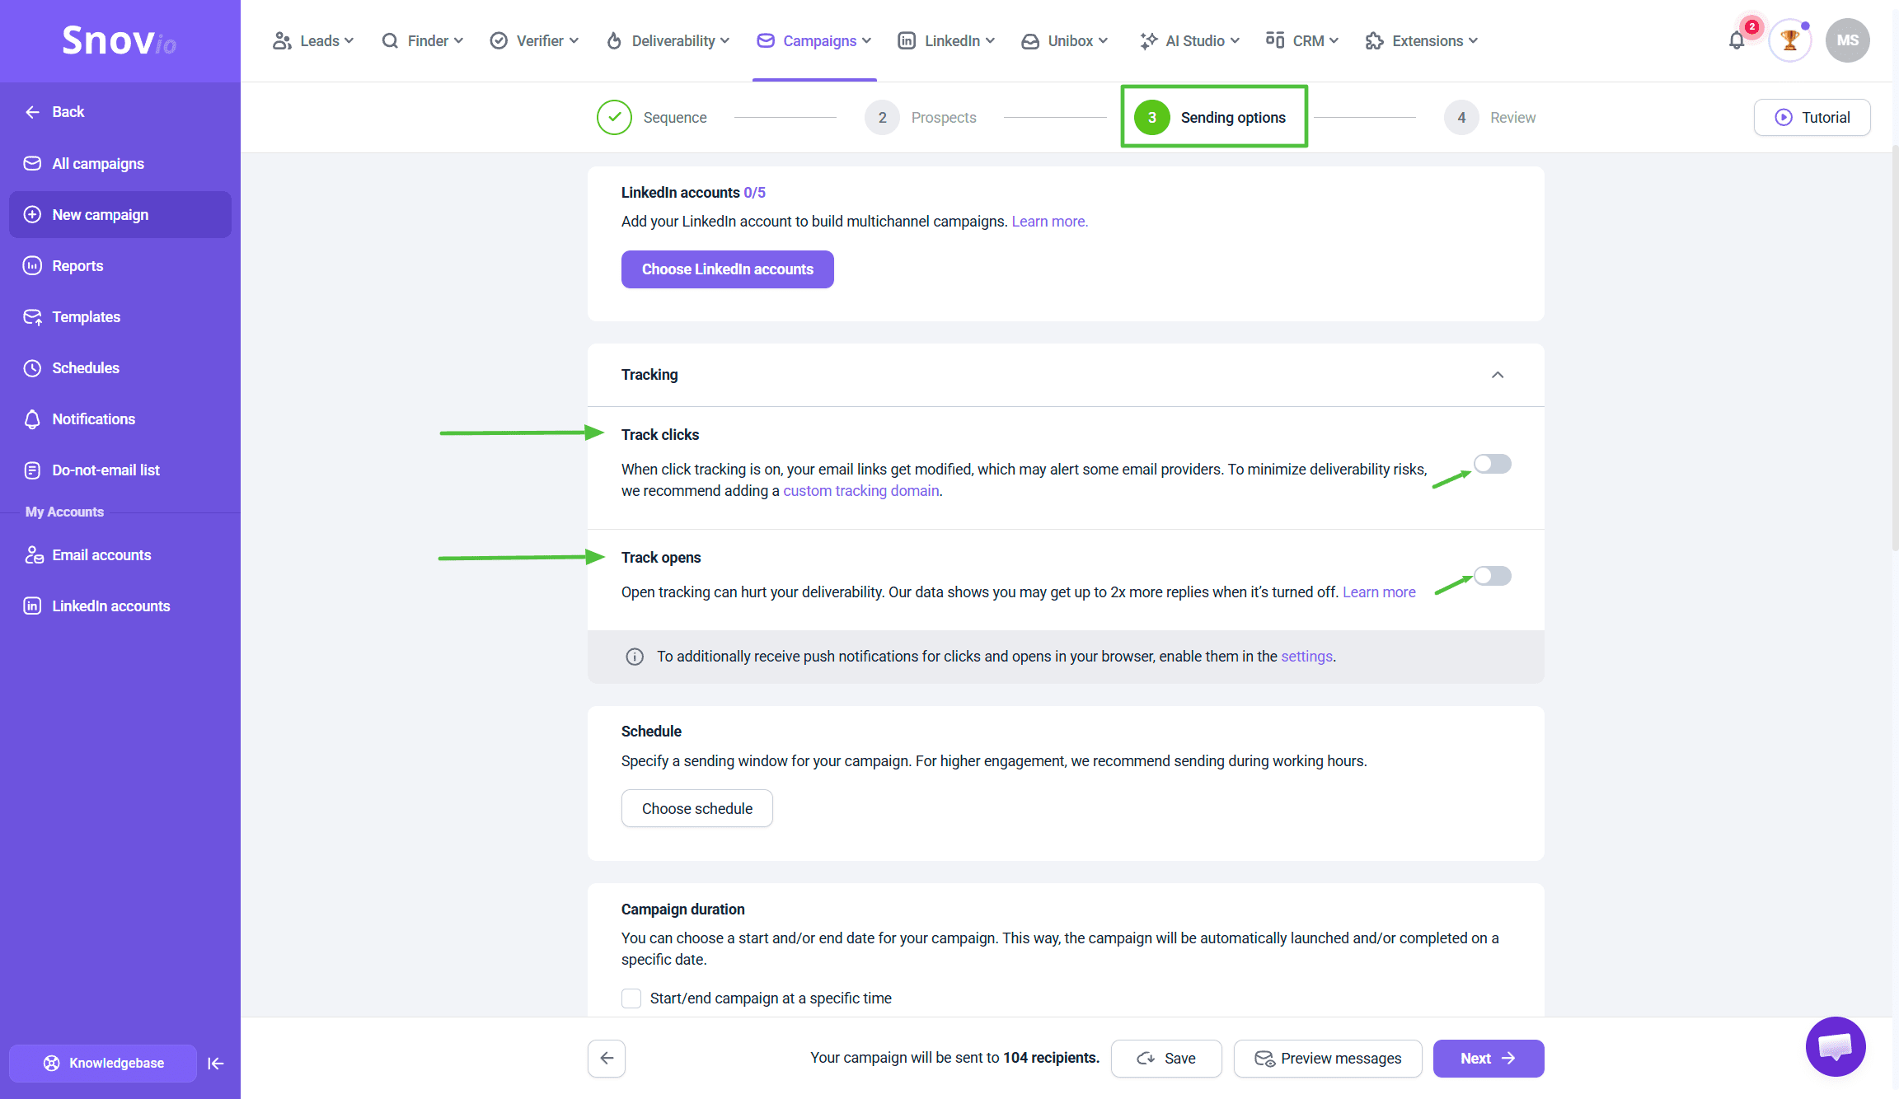Viewport: 1899px width, 1099px height.
Task: Open the trophy achievements icon
Action: click(1789, 40)
